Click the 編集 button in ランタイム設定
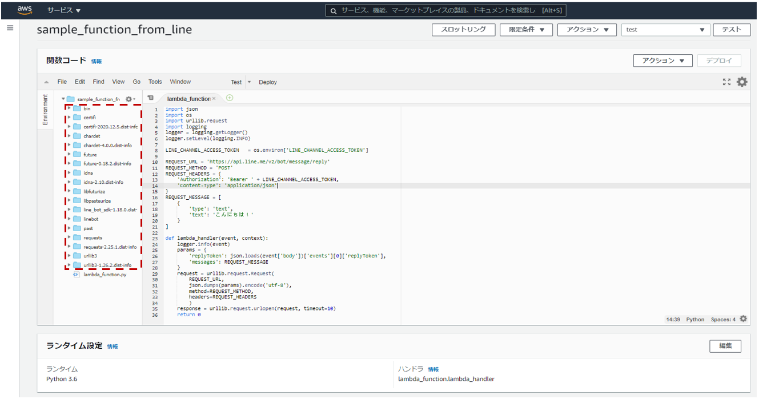Screen dimensions: 759x399 point(726,346)
